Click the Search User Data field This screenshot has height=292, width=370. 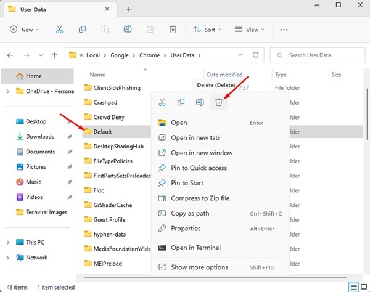[318, 55]
